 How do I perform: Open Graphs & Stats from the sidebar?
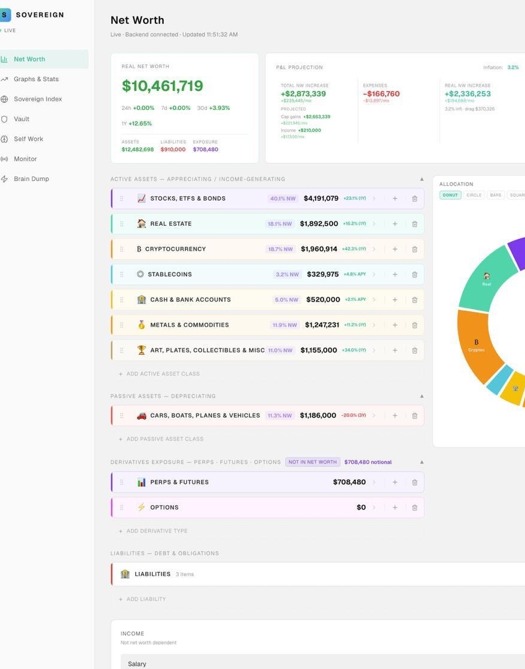click(36, 79)
